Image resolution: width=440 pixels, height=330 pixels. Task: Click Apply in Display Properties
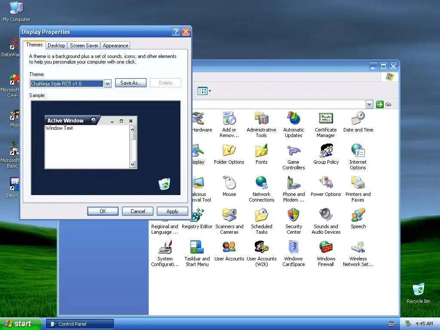[x=172, y=211]
